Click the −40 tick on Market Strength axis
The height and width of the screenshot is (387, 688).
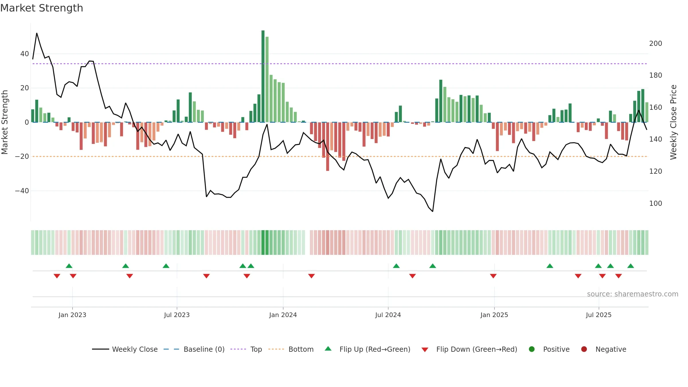(22, 191)
